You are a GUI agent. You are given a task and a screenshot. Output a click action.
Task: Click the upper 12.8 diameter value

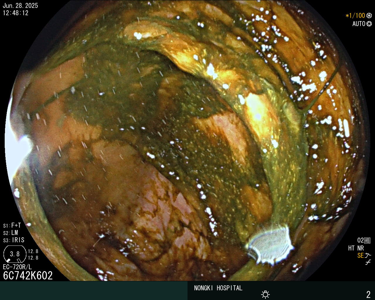tap(33, 251)
